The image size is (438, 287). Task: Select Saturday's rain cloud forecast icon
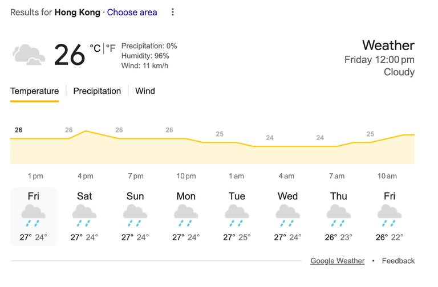[84, 215]
